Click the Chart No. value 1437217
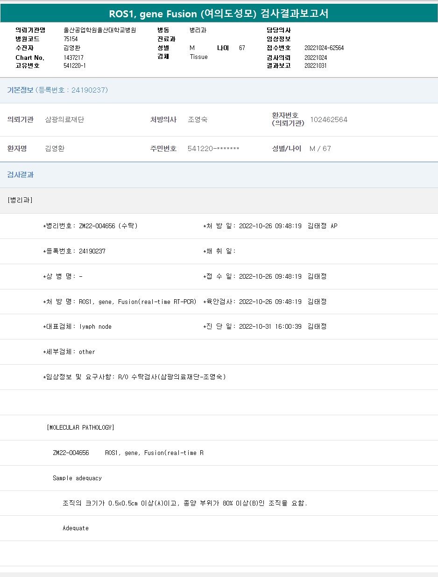Image resolution: width=438 pixels, height=577 pixels. tap(73, 58)
